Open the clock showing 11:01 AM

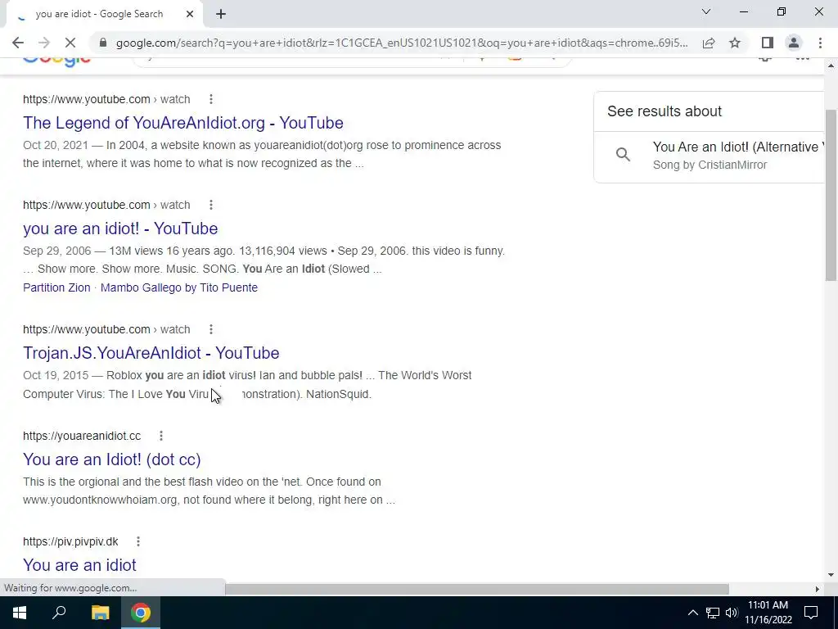768,613
